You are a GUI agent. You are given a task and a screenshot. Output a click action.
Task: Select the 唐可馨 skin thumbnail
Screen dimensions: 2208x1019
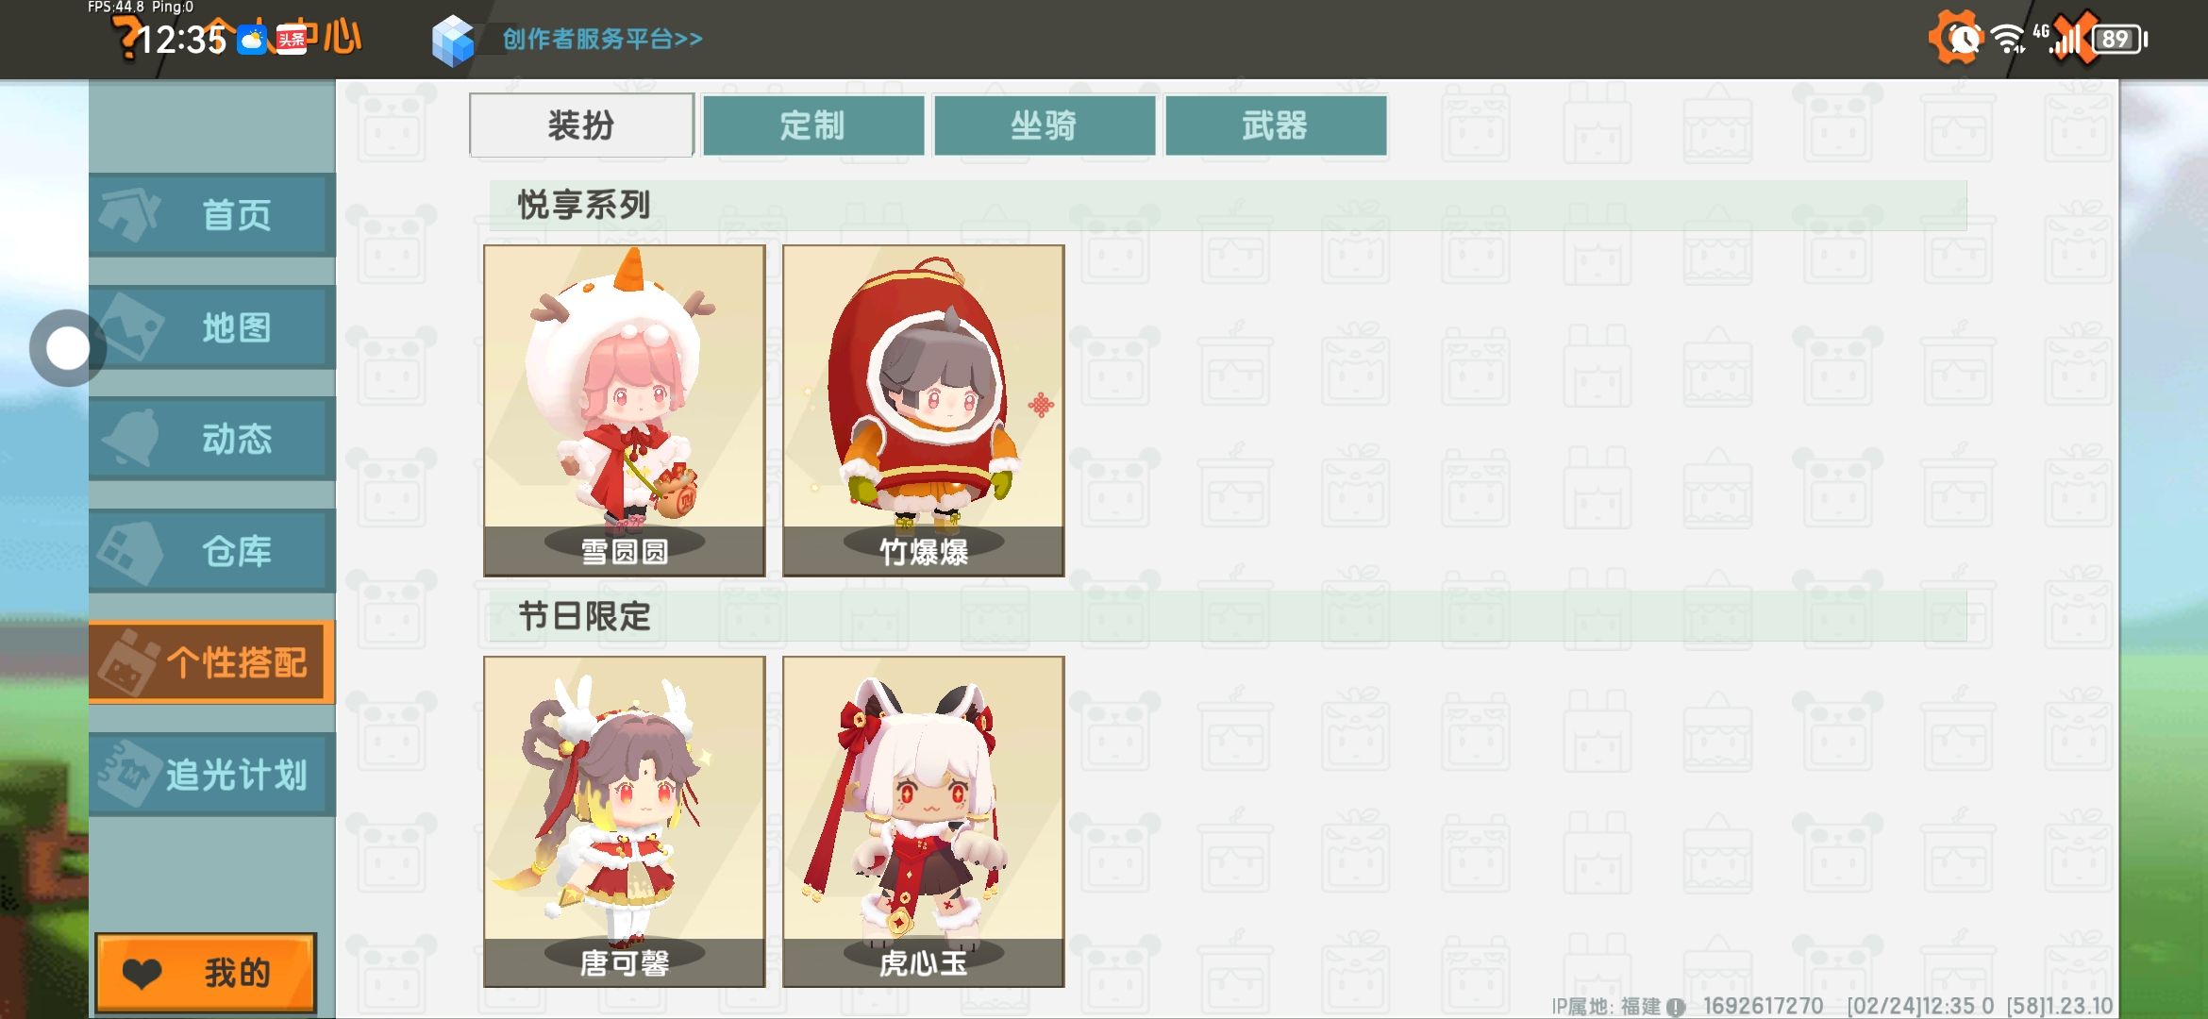pos(625,822)
